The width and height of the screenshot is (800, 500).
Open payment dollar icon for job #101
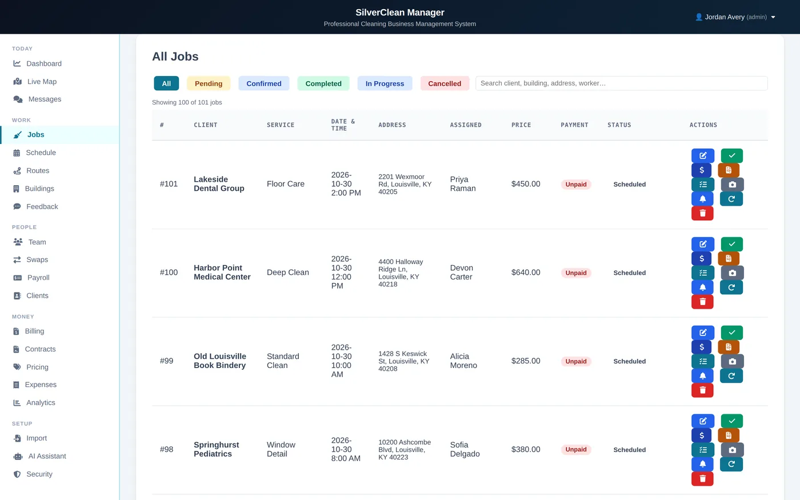(702, 170)
